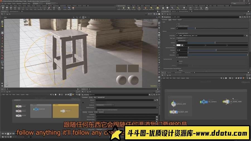The image size is (251, 141).
Task: Select the Torus shelf tool
Action: click(x=15, y=8)
